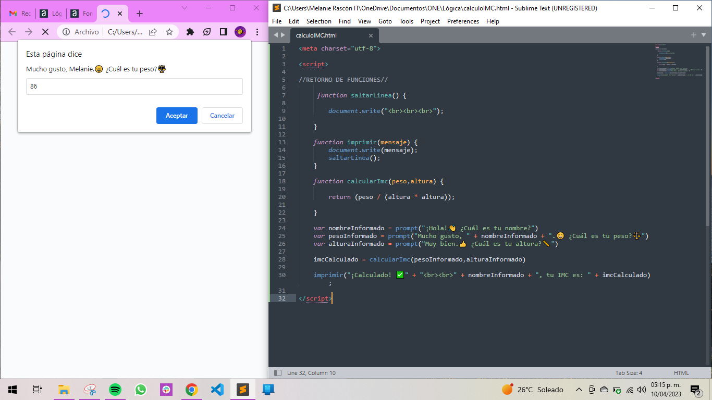
Task: Click previous tab arrow in Sublime tab bar
Action: point(276,35)
